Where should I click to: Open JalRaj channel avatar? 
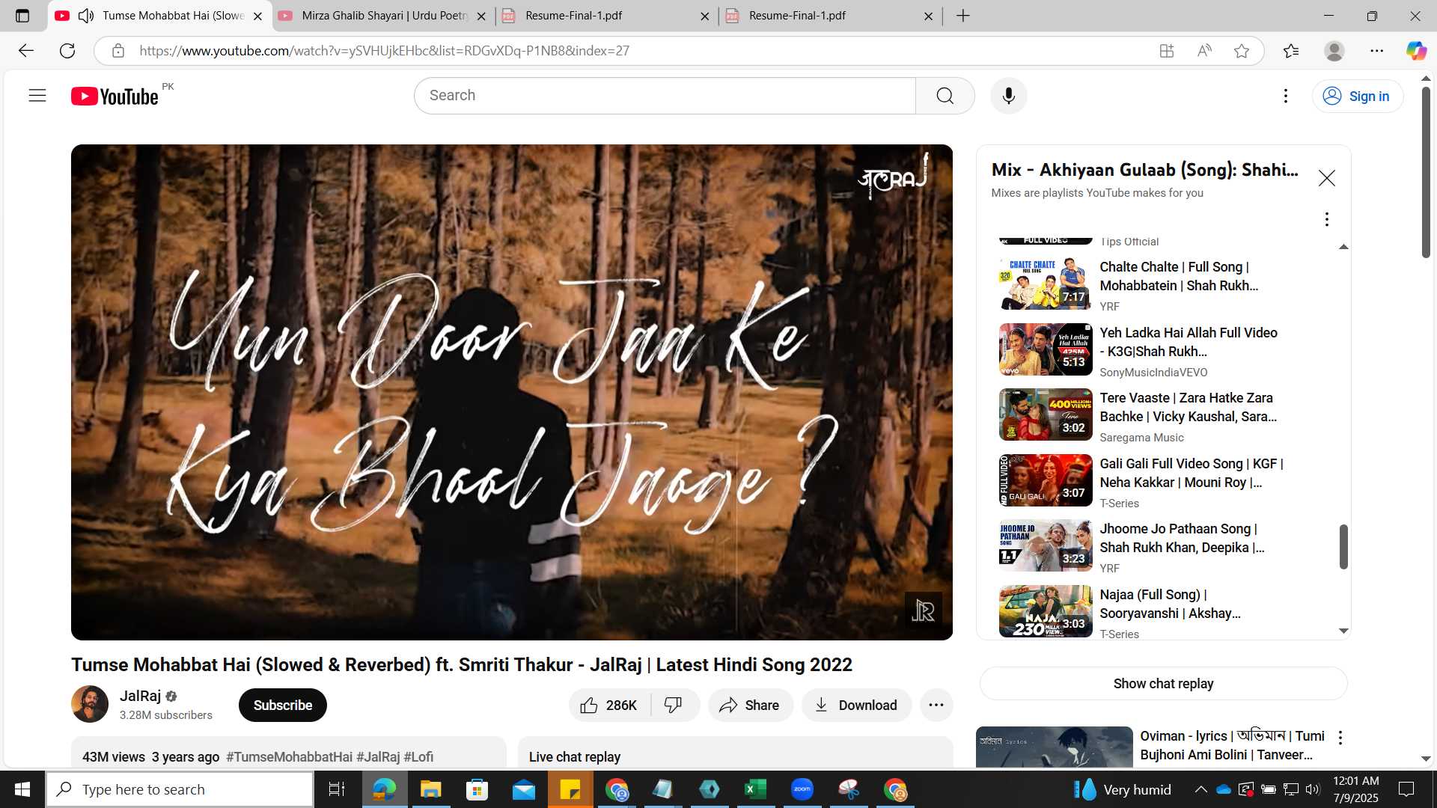click(90, 705)
